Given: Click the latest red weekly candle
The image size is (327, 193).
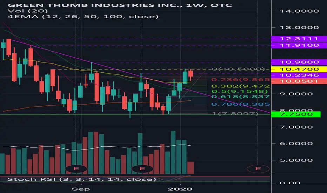Looking at the screenshot, I should [x=191, y=74].
